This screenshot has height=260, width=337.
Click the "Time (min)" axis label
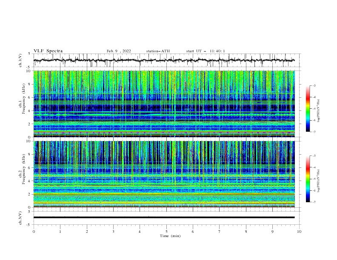[x=170, y=236]
